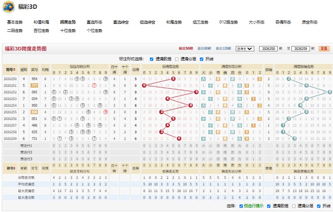Open the 直选综合 link
The height and width of the screenshot is (212, 333).
121,22
